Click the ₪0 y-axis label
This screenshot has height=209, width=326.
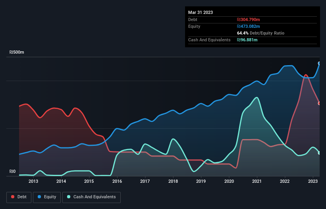point(12,171)
